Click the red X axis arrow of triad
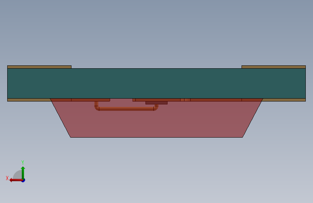 point(16,180)
